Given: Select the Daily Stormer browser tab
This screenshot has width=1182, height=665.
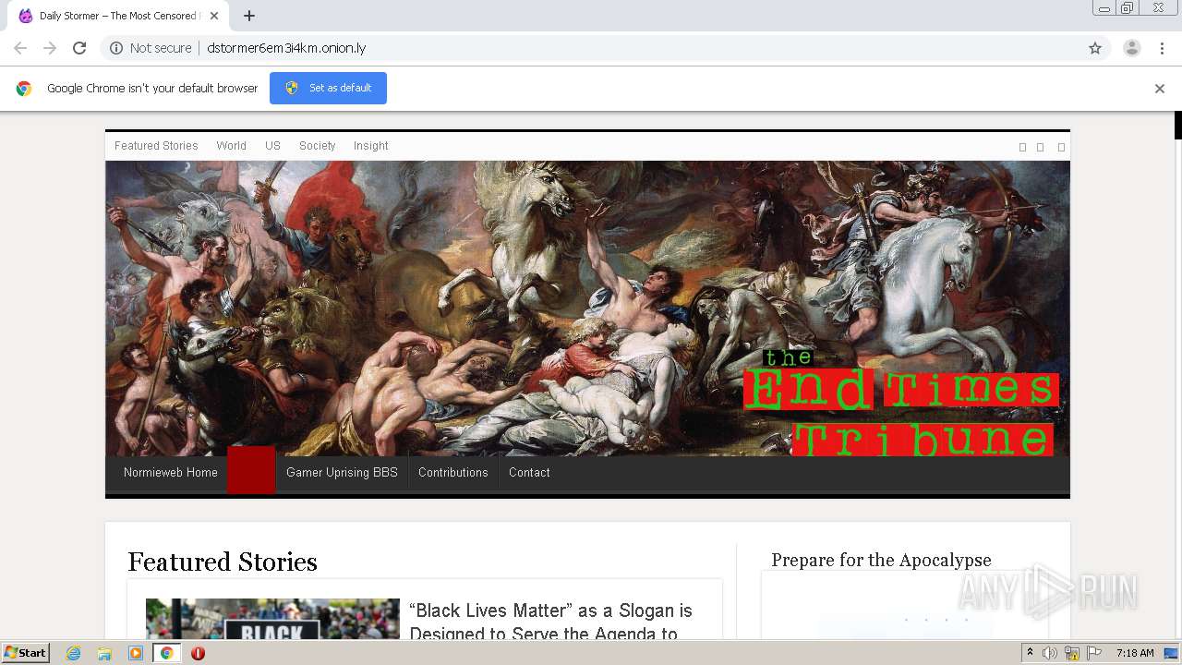Looking at the screenshot, I should click(x=118, y=16).
